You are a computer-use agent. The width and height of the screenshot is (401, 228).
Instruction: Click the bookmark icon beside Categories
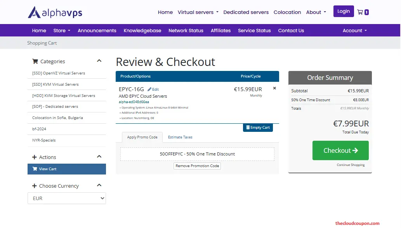tap(35, 61)
